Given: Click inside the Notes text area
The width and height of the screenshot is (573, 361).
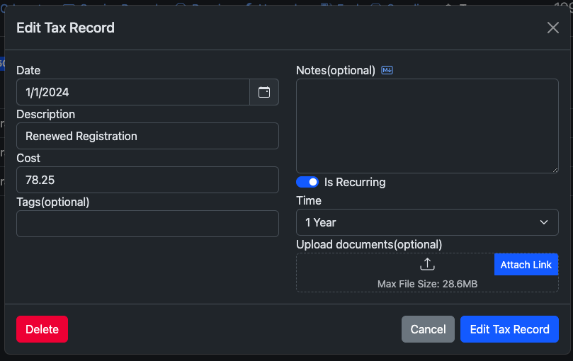Looking at the screenshot, I should pos(427,126).
